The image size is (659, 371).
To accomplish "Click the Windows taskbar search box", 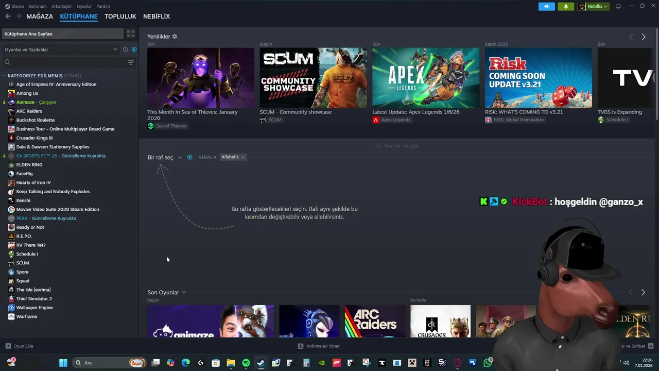I will (x=109, y=363).
